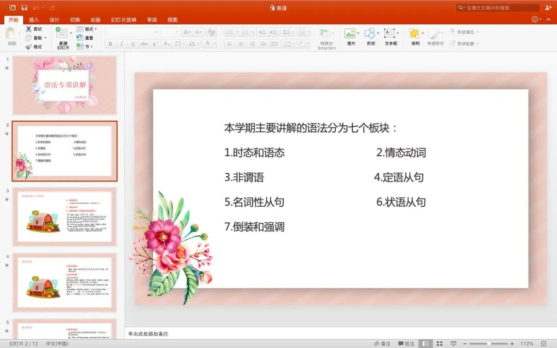
Task: Click the presentation search field
Action: 497,7
